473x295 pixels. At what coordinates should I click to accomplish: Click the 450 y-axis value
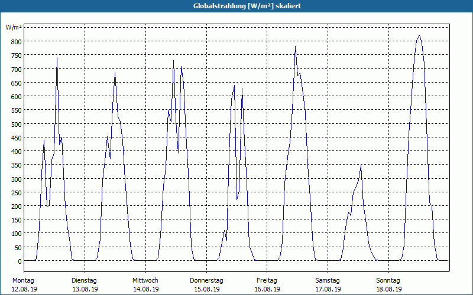click(17, 138)
